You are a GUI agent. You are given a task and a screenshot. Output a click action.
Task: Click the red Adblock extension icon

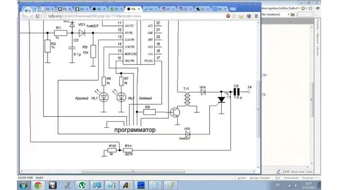(228, 16)
